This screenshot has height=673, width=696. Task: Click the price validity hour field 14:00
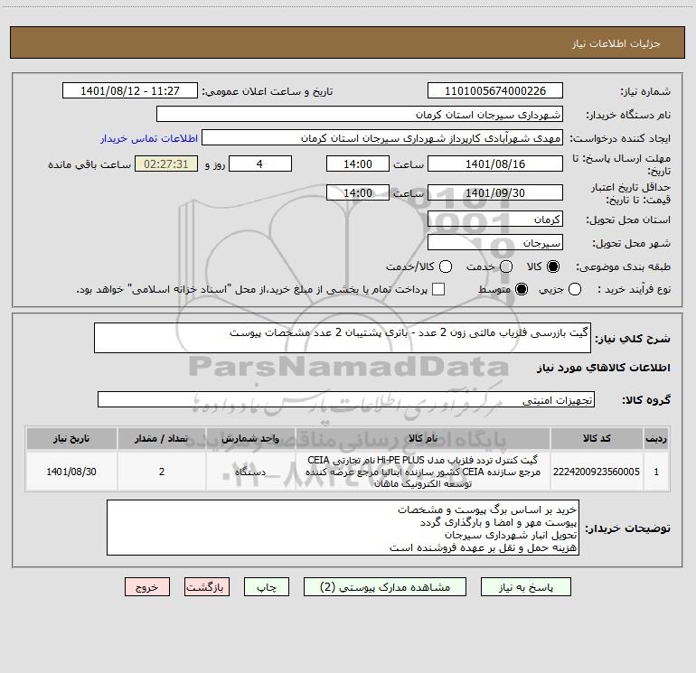(x=358, y=192)
